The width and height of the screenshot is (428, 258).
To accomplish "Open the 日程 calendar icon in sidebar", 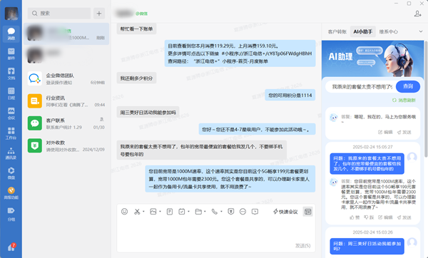I will click(11, 93).
